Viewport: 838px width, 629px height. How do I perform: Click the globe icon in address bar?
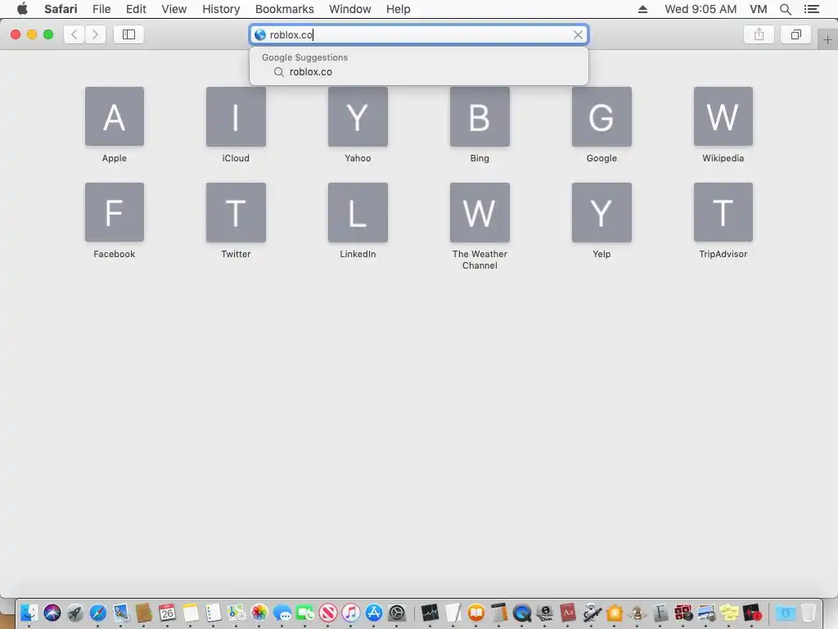260,34
